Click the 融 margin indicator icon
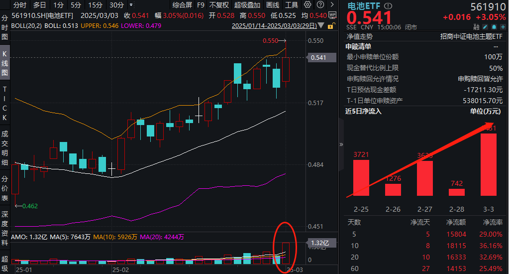This screenshot has height=274, width=509. 476,27
